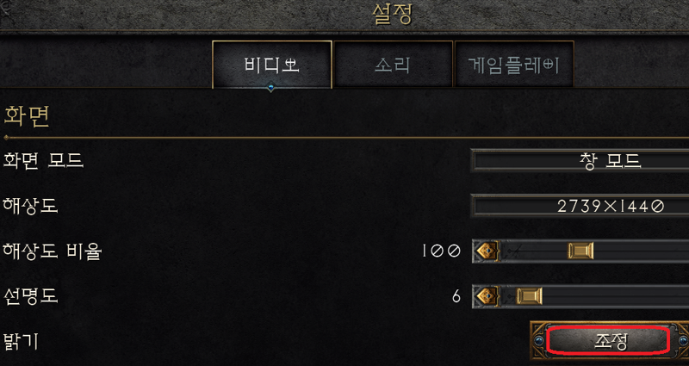Viewport: 689px width, 366px height.
Task: Click the blue gem under the 비디오 tab
Action: (270, 88)
